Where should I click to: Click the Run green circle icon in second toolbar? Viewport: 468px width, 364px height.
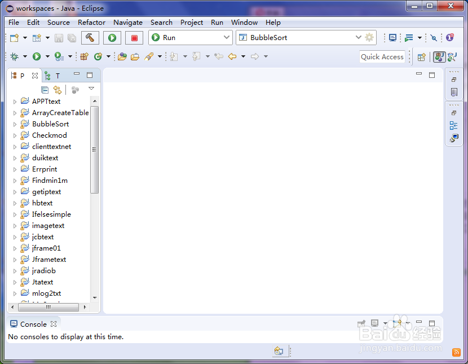coord(37,56)
